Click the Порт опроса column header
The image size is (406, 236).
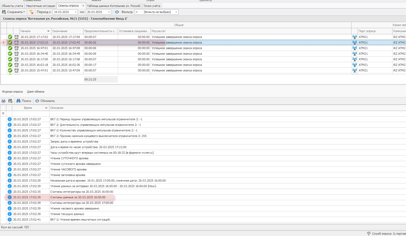click(x=375, y=31)
